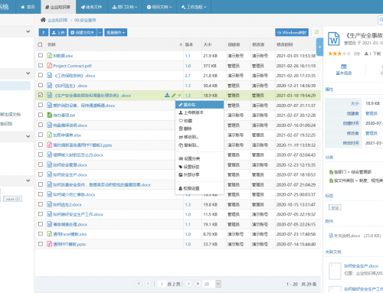Screen dimensions: 383x293
Task: Click the 基本信息 icon tab in details panel
Action: [344, 70]
